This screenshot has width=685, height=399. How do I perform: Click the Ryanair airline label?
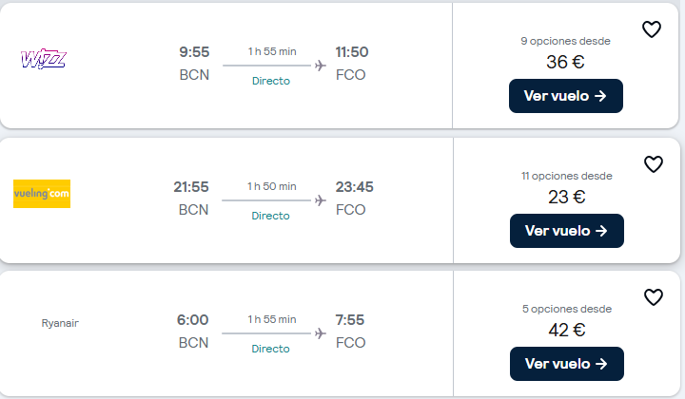(x=60, y=323)
